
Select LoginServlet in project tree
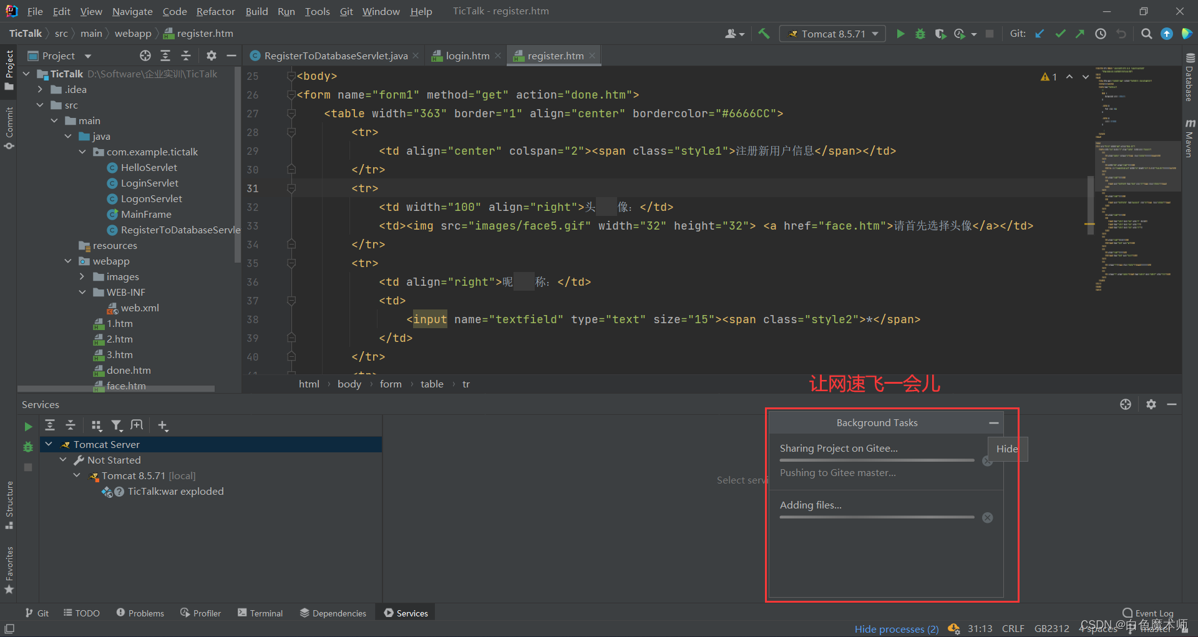coord(149,183)
